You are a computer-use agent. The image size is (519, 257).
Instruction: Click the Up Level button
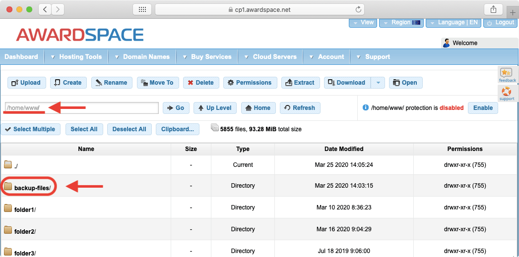(x=215, y=108)
